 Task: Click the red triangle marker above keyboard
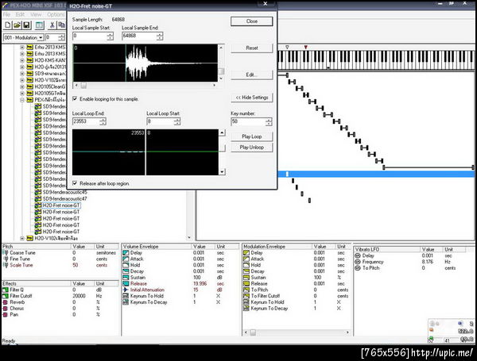click(x=306, y=47)
